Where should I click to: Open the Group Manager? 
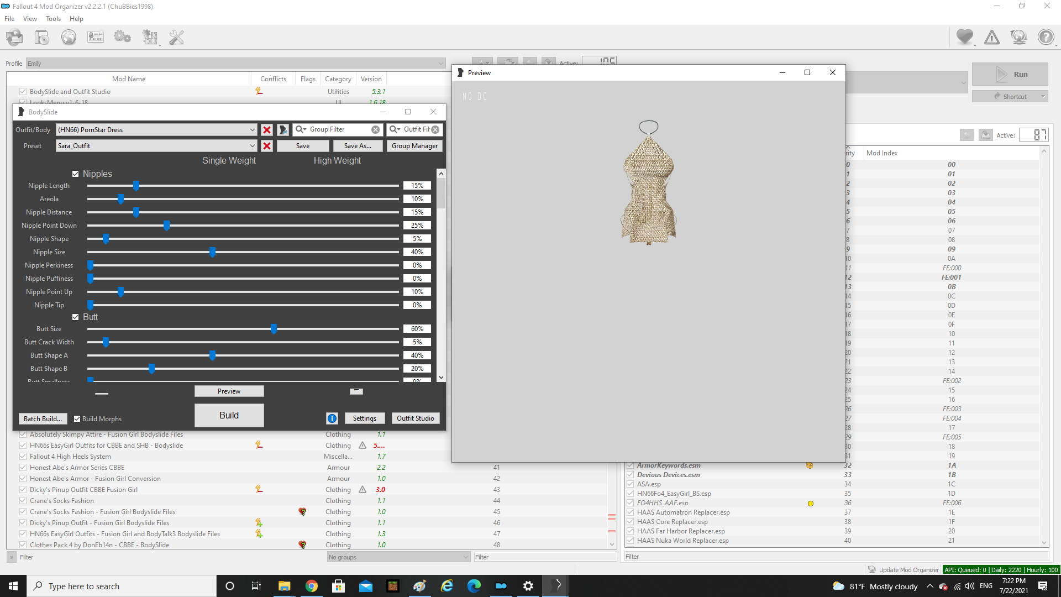click(414, 146)
